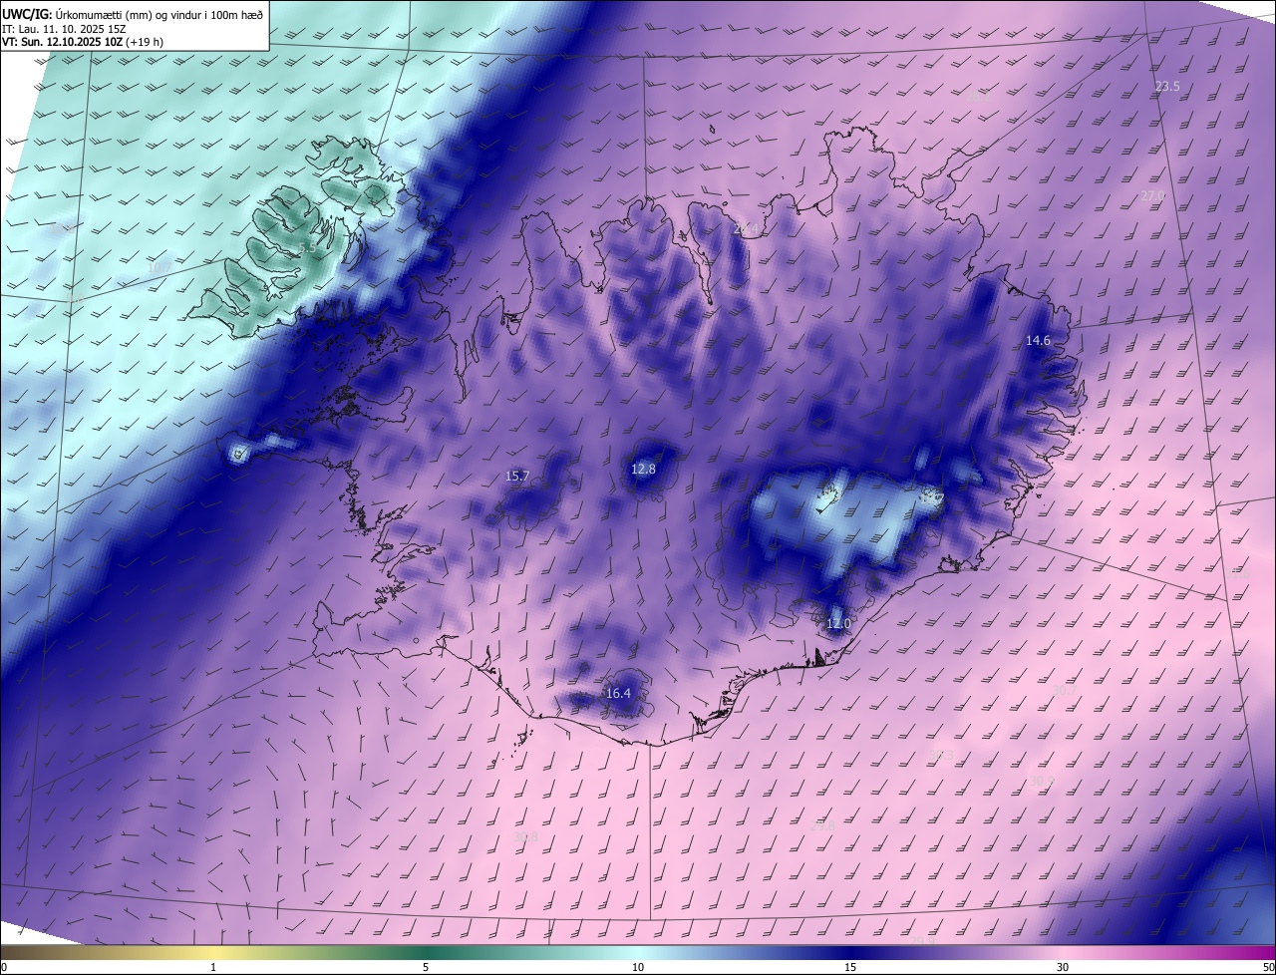This screenshot has height=975, width=1276.
Task: Click the 'VT: Sun. 12.10.2025 10Z' line
Action: tap(83, 42)
